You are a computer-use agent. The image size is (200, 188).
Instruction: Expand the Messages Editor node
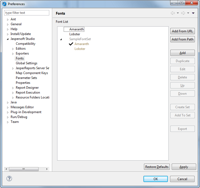8,107
